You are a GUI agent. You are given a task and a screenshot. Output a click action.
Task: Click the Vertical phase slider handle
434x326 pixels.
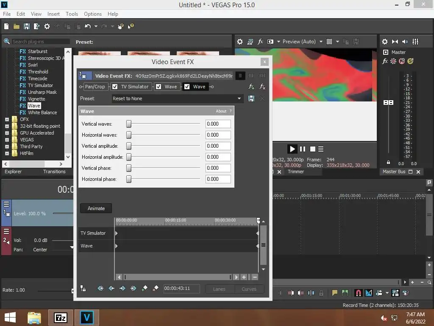click(129, 168)
